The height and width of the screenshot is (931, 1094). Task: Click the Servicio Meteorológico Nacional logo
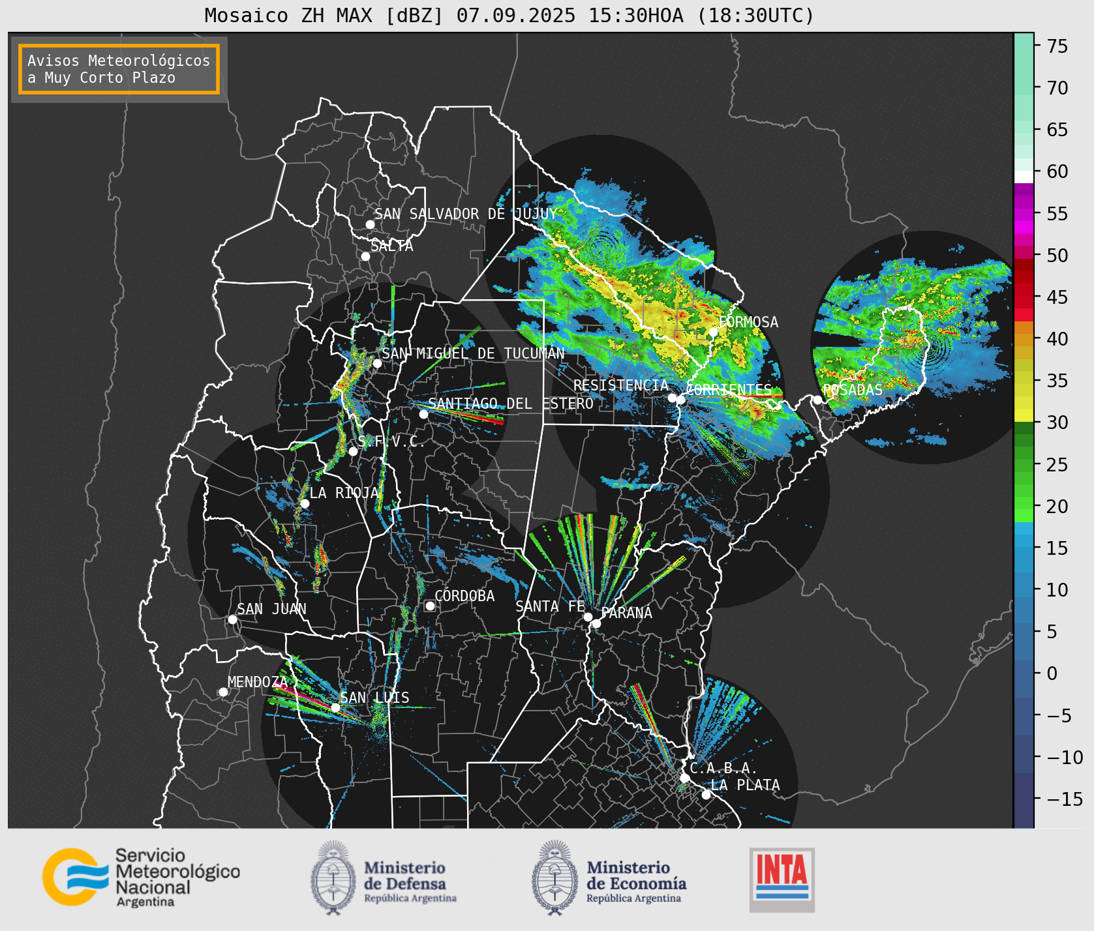142,877
